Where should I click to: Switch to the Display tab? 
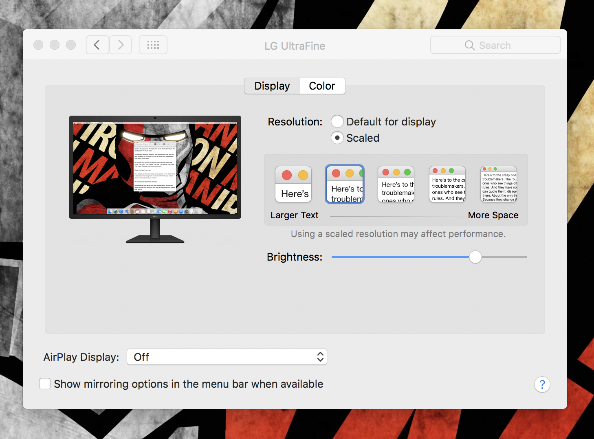(272, 86)
